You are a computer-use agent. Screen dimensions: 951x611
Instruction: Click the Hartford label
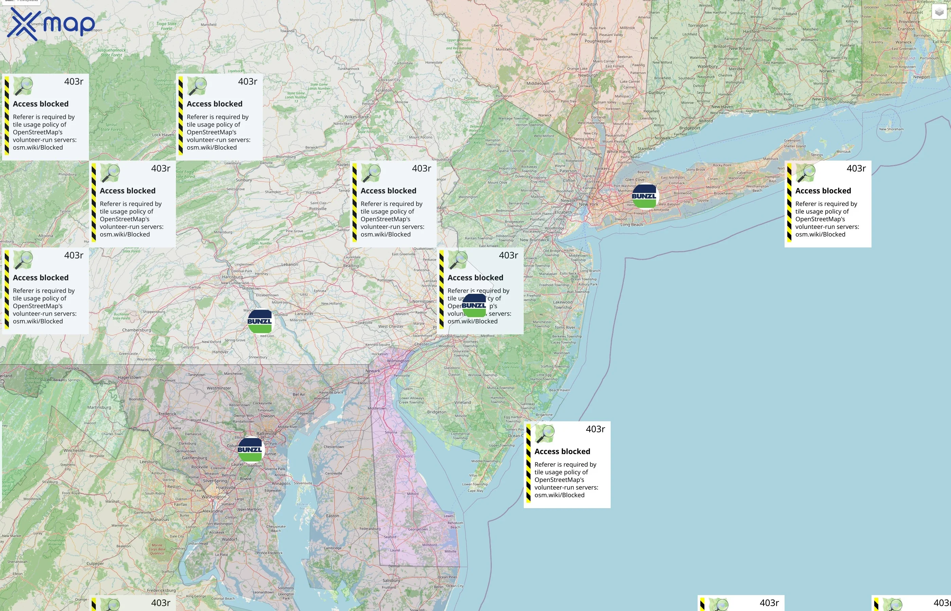point(751,31)
